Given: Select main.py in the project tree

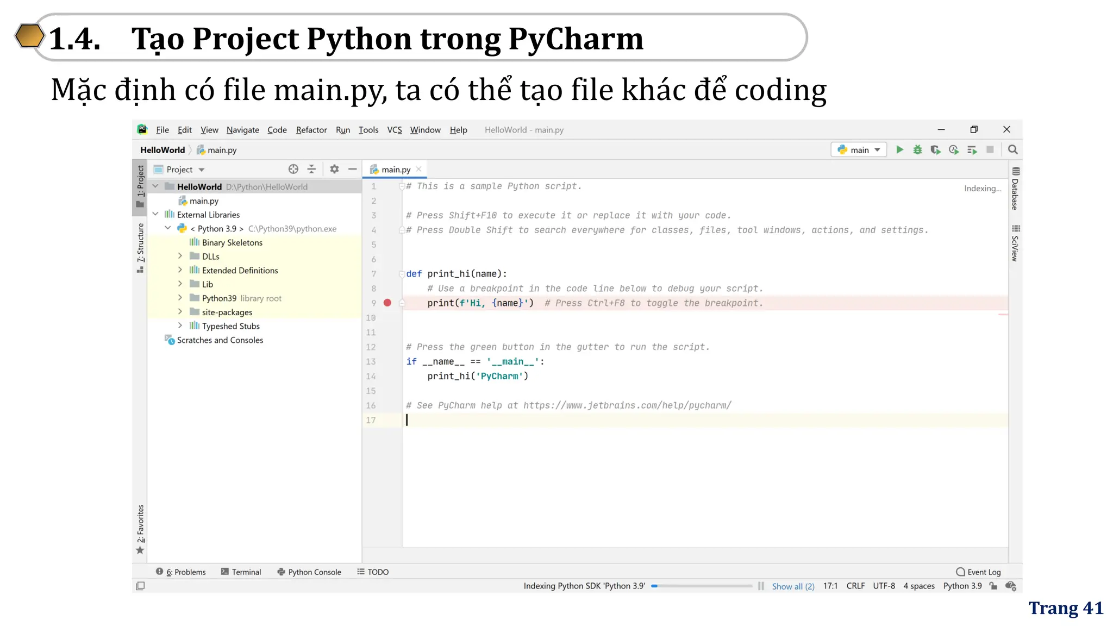Looking at the screenshot, I should (204, 201).
